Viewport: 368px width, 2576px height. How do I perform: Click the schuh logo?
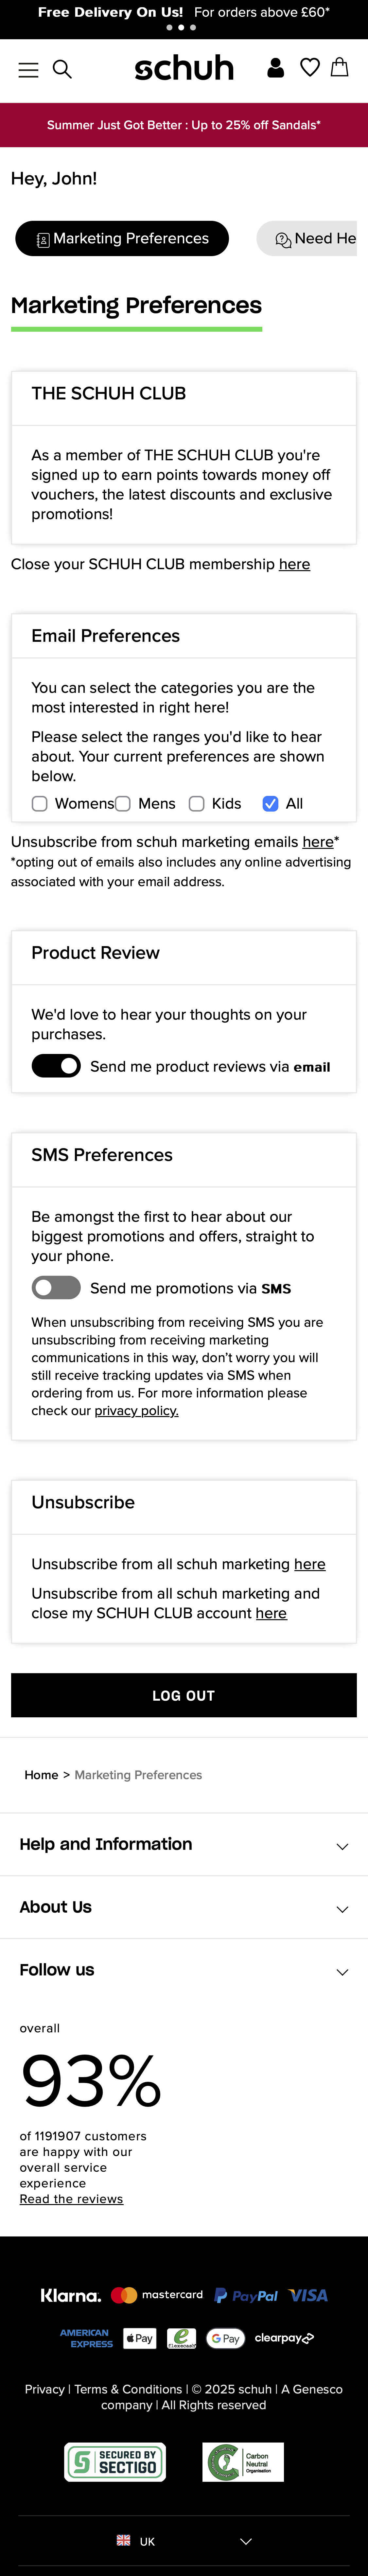(x=184, y=68)
